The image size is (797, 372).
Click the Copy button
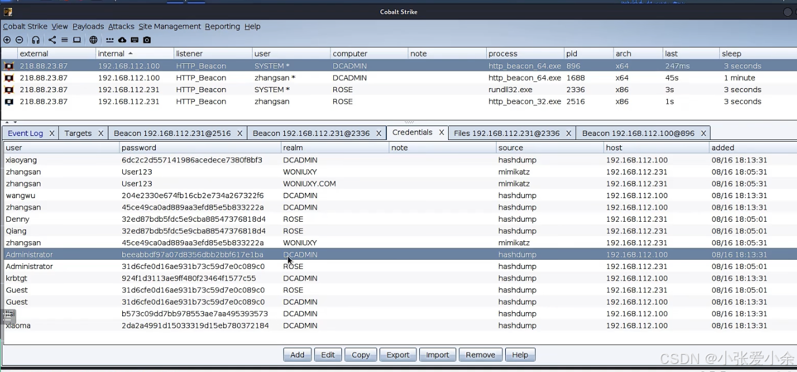361,355
